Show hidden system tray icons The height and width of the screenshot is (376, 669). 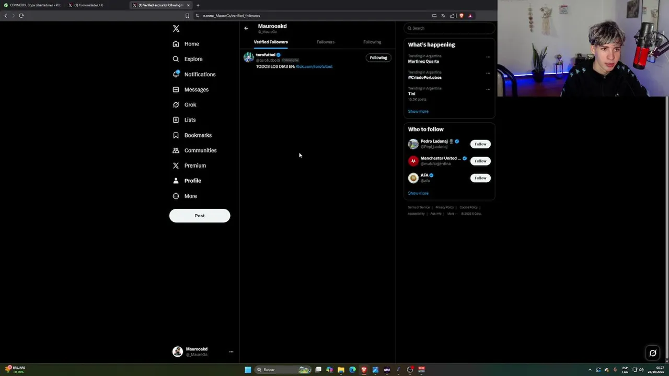tap(590, 370)
